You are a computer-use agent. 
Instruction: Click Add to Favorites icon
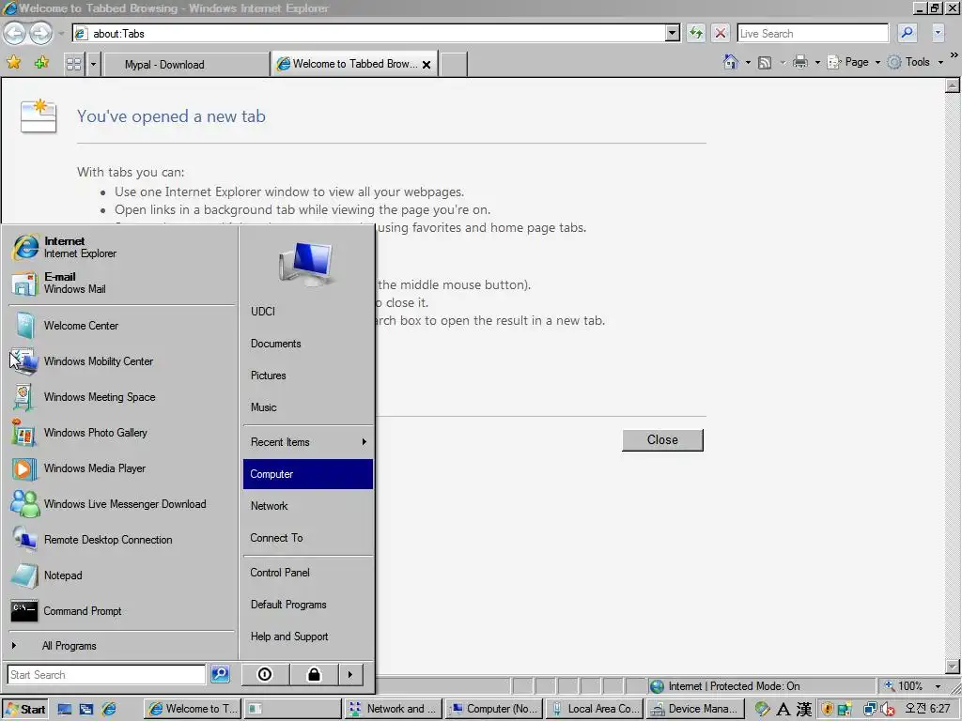(41, 63)
